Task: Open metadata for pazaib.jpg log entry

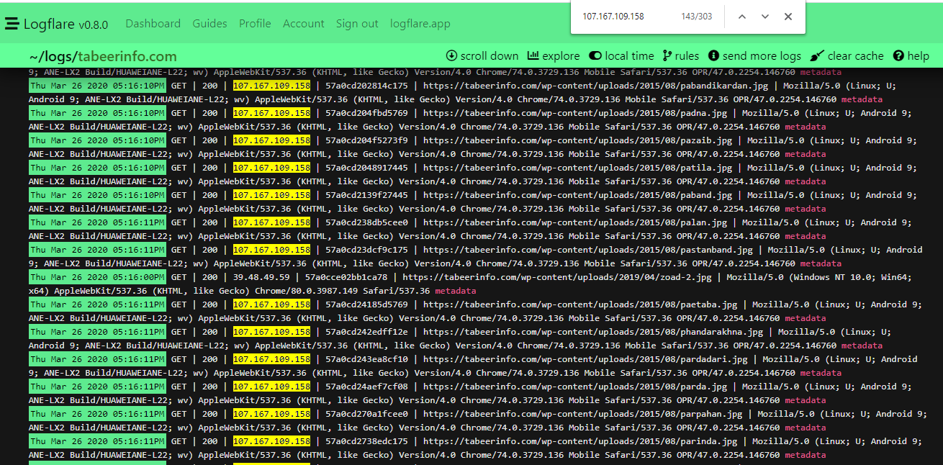Action: pyautogui.click(x=806, y=154)
